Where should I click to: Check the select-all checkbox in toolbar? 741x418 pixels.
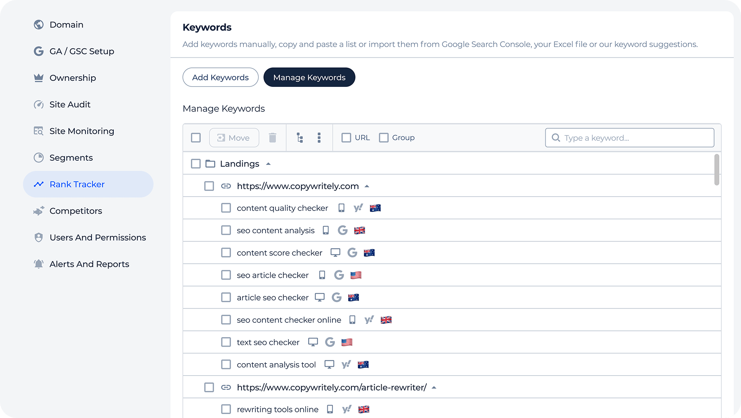[196, 137]
